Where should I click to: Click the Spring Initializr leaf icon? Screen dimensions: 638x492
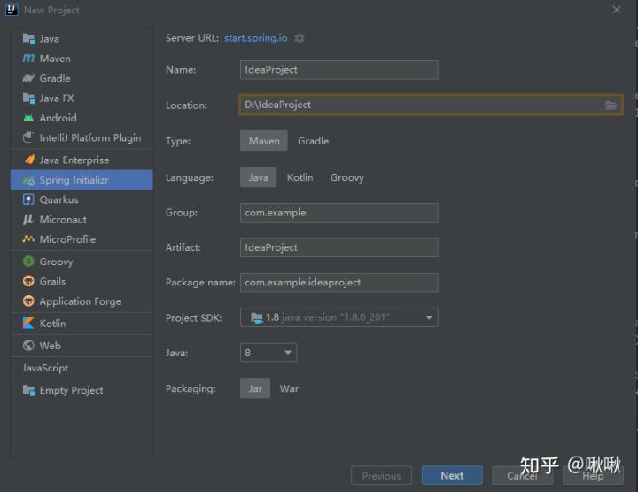28,180
